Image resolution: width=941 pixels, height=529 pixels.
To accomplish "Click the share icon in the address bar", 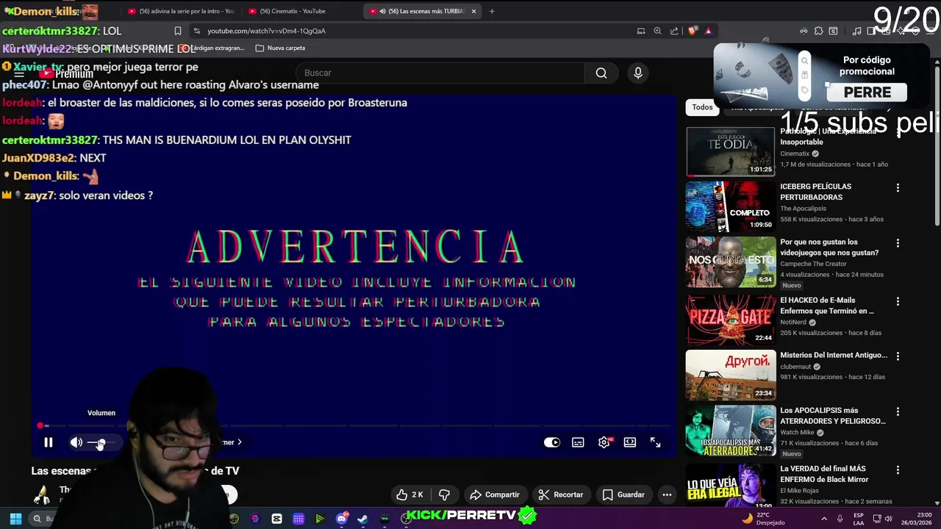I will tap(674, 31).
